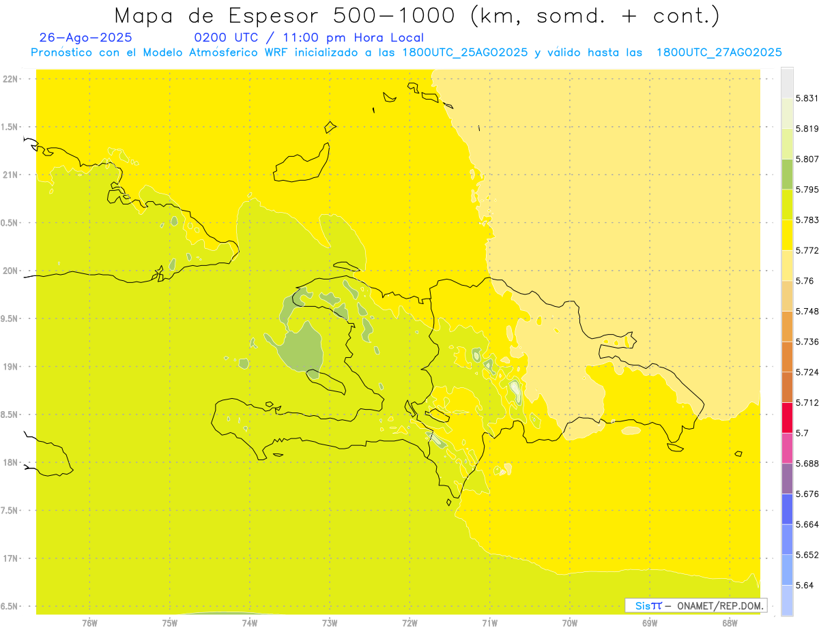Click the 70W longitude label
Image resolution: width=819 pixels, height=632 pixels.
(570, 623)
